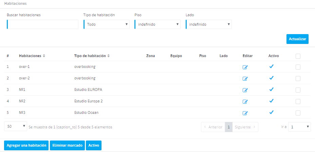Click the Actualizar button
The height and width of the screenshot is (152, 315).
pyautogui.click(x=297, y=39)
